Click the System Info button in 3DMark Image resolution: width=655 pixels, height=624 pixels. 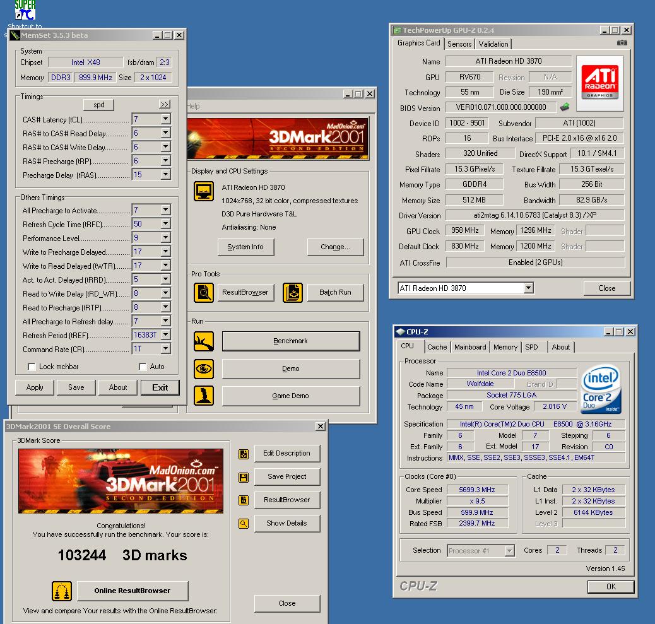pos(245,247)
